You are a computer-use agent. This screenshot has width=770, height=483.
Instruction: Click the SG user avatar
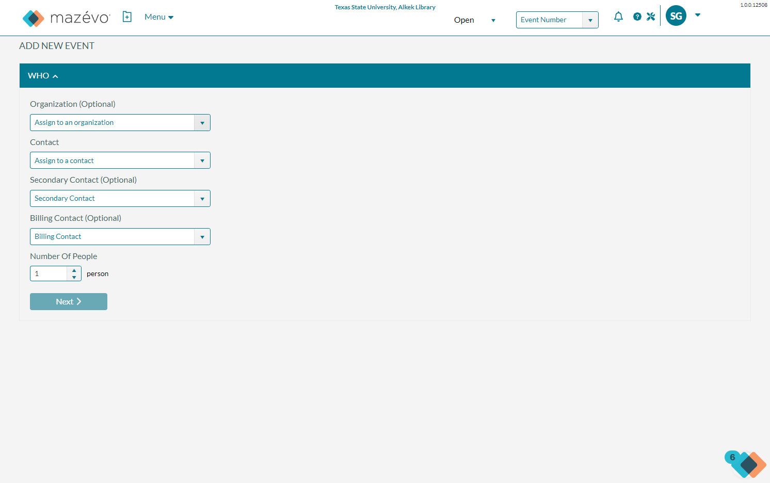[x=676, y=15]
